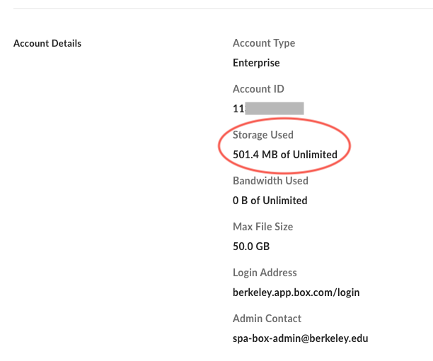Click the Account Type label
The width and height of the screenshot is (433, 361).
[264, 44]
